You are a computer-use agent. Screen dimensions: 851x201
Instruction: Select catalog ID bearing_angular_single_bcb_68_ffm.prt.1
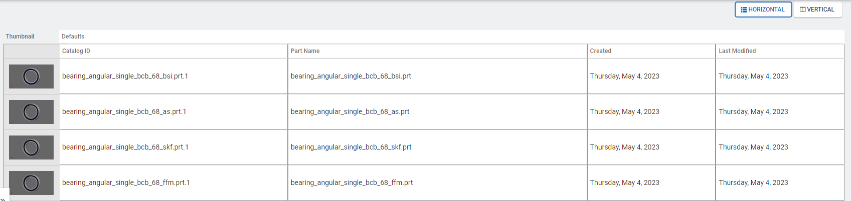126,183
